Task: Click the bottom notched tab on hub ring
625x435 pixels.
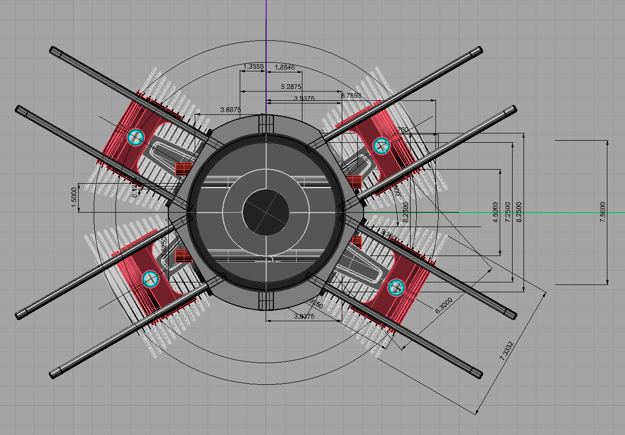Action: click(266, 301)
